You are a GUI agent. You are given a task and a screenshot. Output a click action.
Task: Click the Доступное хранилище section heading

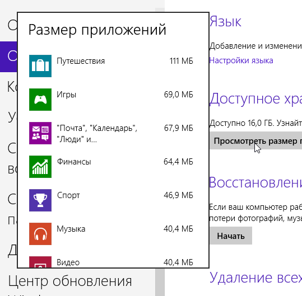pos(255,99)
